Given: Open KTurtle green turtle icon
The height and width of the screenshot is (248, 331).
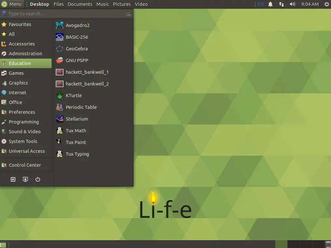Looking at the screenshot, I should (x=60, y=96).
